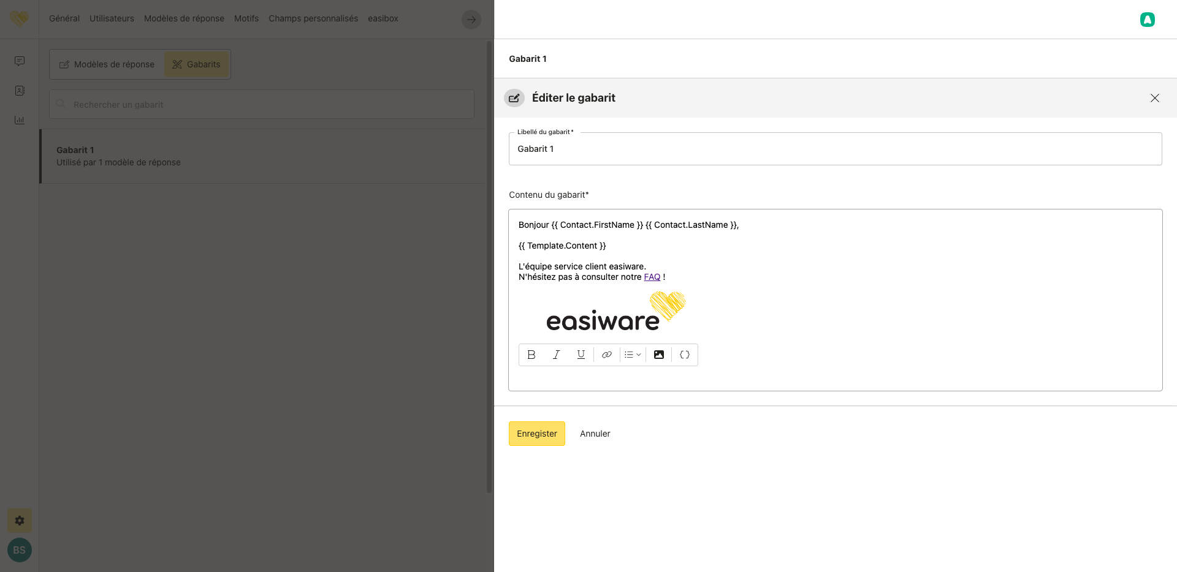The height and width of the screenshot is (572, 1177).
Task: Open the Utilisateurs menu item
Action: point(112,18)
